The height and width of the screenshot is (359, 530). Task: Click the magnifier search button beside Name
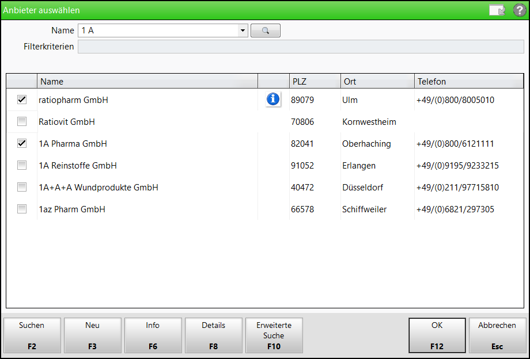click(x=266, y=30)
